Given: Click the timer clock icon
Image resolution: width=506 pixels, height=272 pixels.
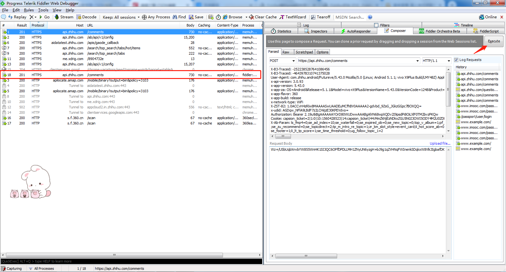Looking at the screenshot, I should (x=218, y=17).
